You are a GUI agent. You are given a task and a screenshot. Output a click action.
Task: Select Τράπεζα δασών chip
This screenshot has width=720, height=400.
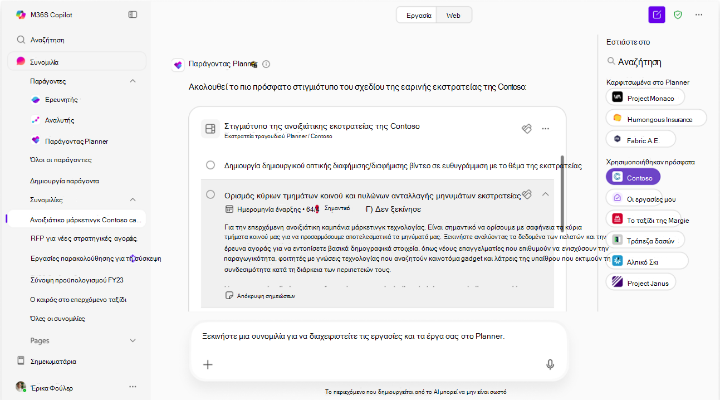pyautogui.click(x=645, y=240)
